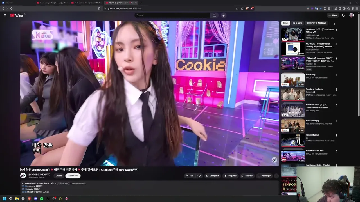The width and height of the screenshot is (360, 202).
Task: Open options menu for Japanese R&B playlist
Action: 337,59
